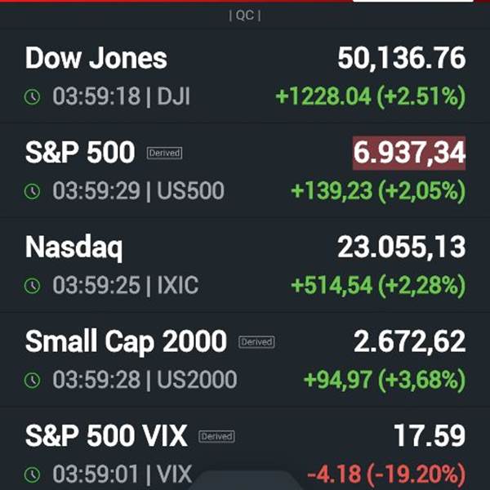Click the DJI ticker symbol text
This screenshot has height=490, width=490.
click(173, 96)
